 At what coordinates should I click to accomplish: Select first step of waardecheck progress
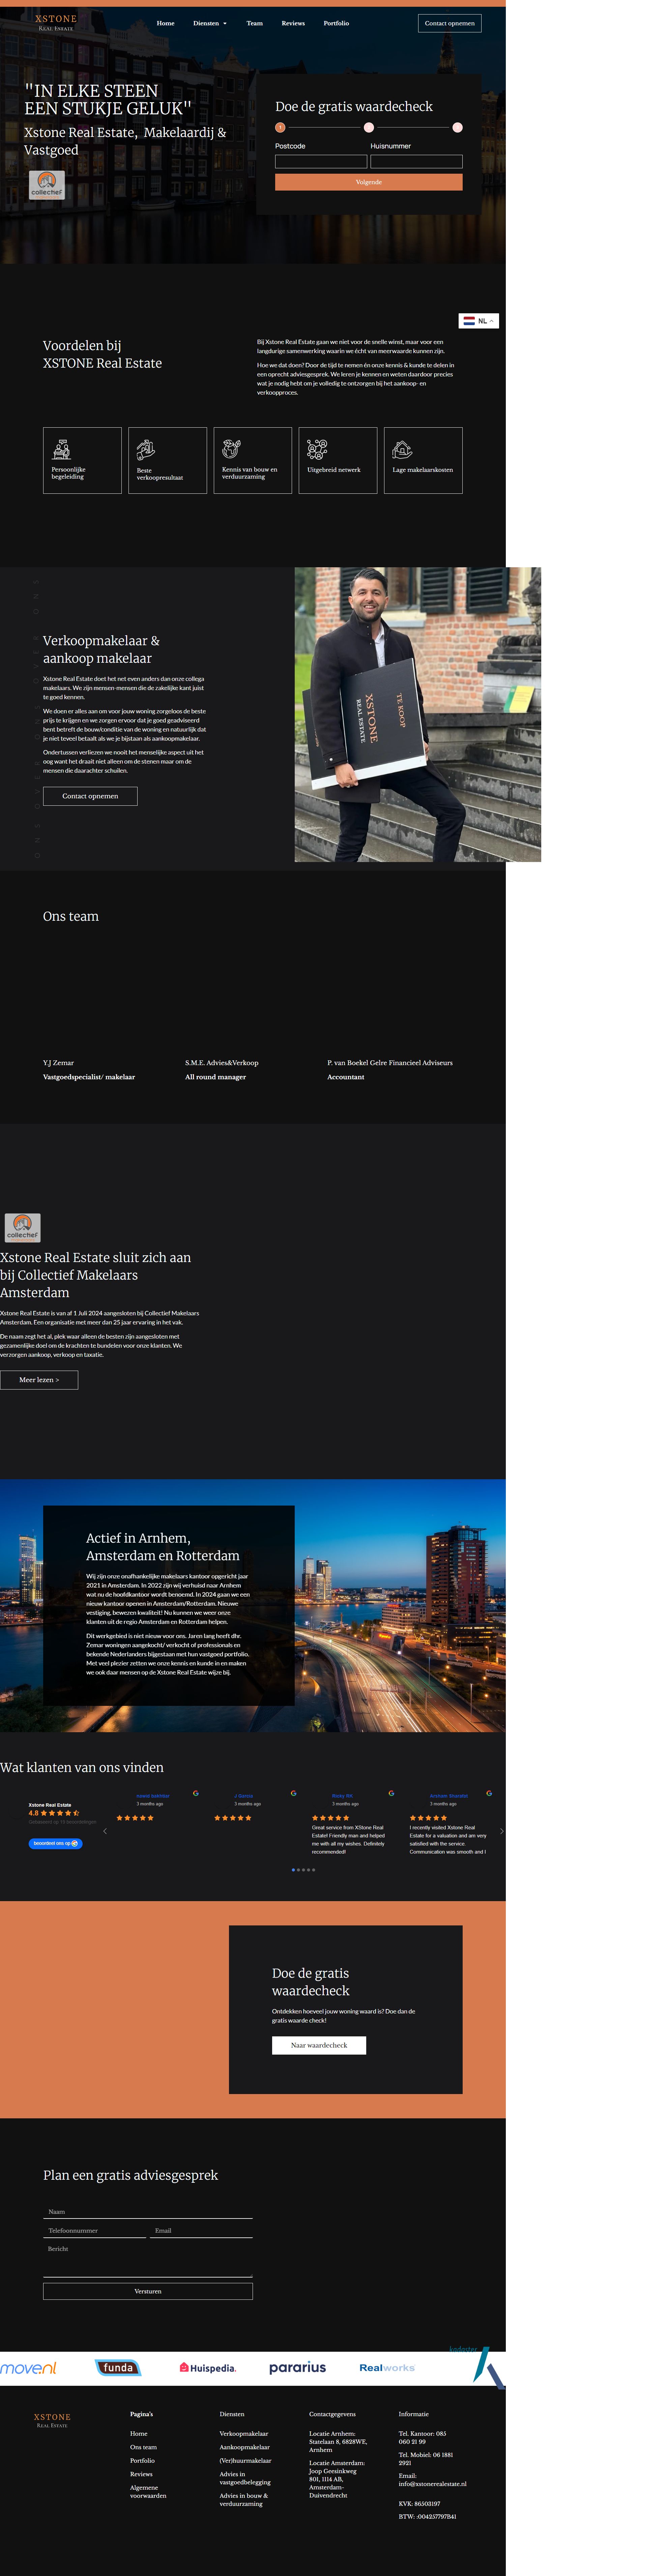pos(280,127)
